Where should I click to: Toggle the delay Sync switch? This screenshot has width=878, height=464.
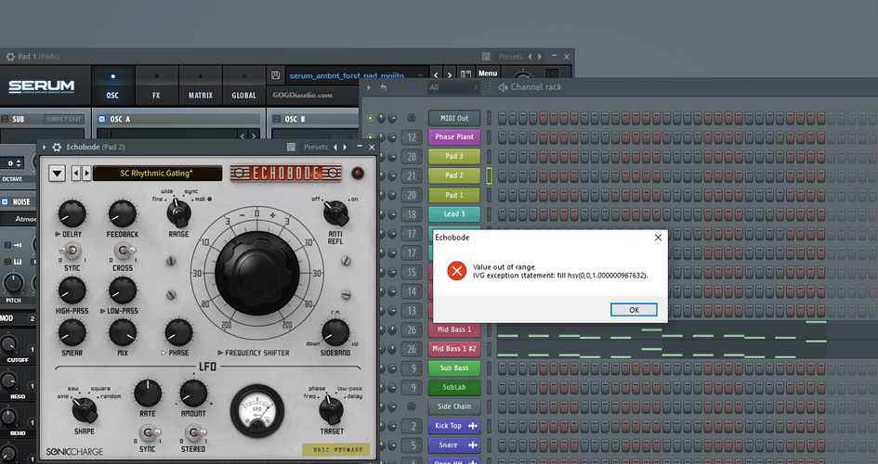pos(72,251)
